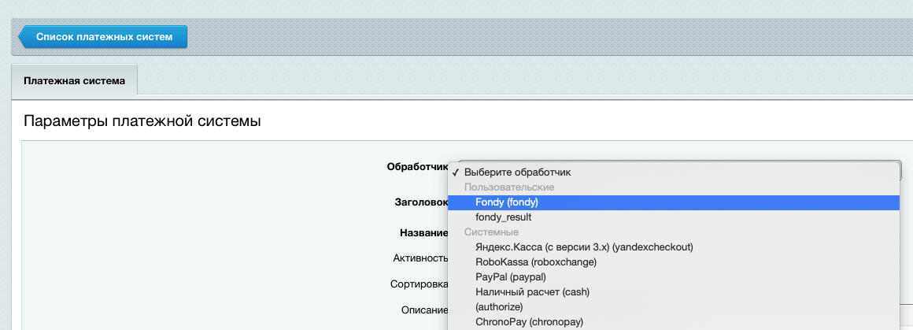Viewport: 913px width, 330px height.
Task: Select Наличный расчет (cash) option
Action: tap(674, 292)
